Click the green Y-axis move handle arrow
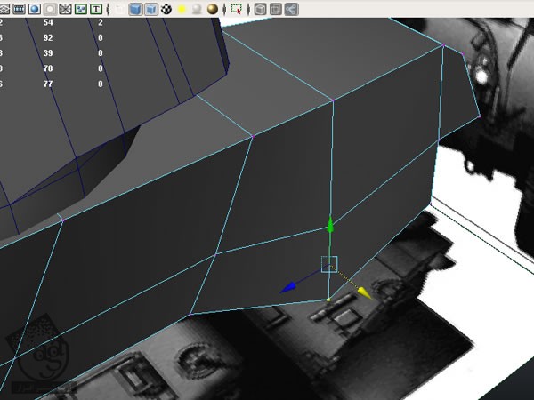 coord(329,224)
